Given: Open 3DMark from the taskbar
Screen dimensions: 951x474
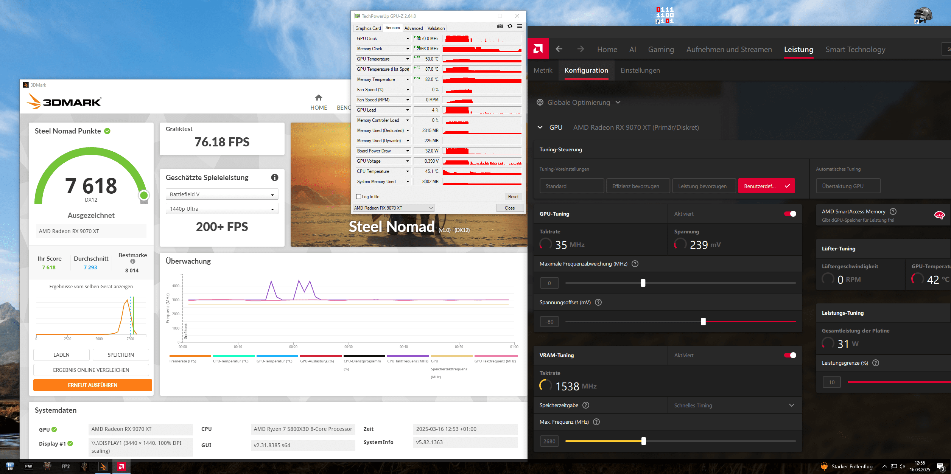Looking at the screenshot, I should tap(103, 466).
